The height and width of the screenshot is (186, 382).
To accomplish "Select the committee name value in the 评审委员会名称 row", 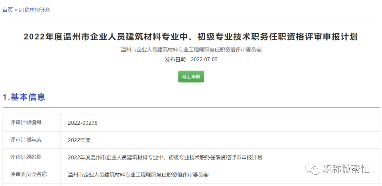I will click(138, 175).
